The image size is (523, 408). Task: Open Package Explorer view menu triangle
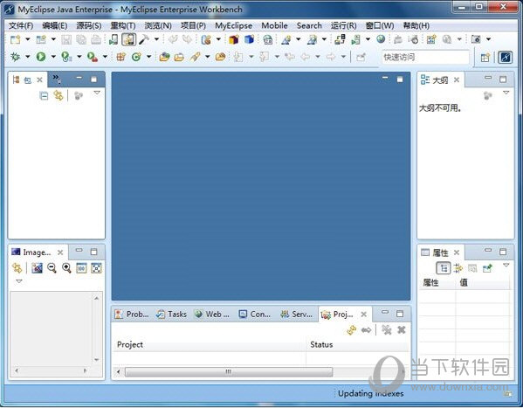click(97, 93)
